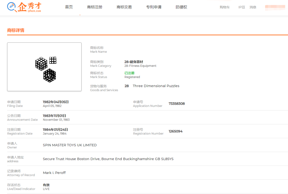
Task: Click the Rubik's cube trademark image
Action: click(44, 67)
